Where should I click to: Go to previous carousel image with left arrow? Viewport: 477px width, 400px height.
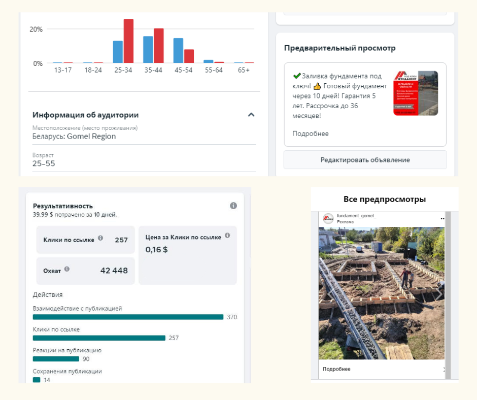coord(329,294)
